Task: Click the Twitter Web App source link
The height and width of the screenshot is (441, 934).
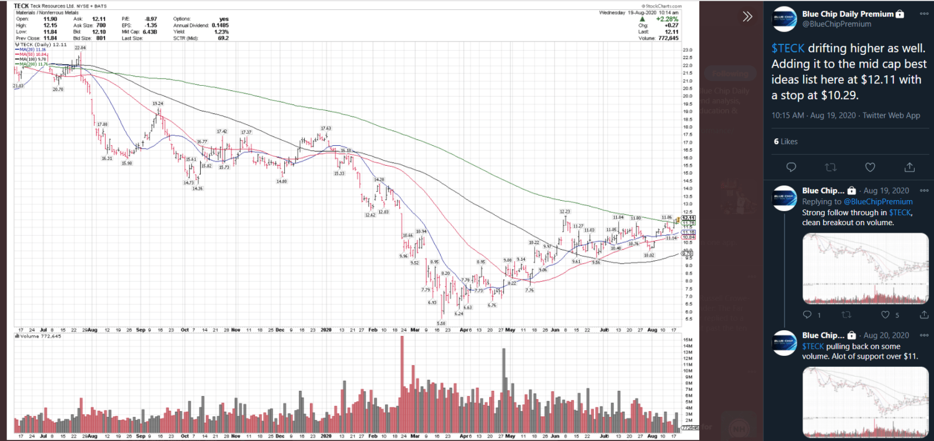Action: tap(891, 116)
